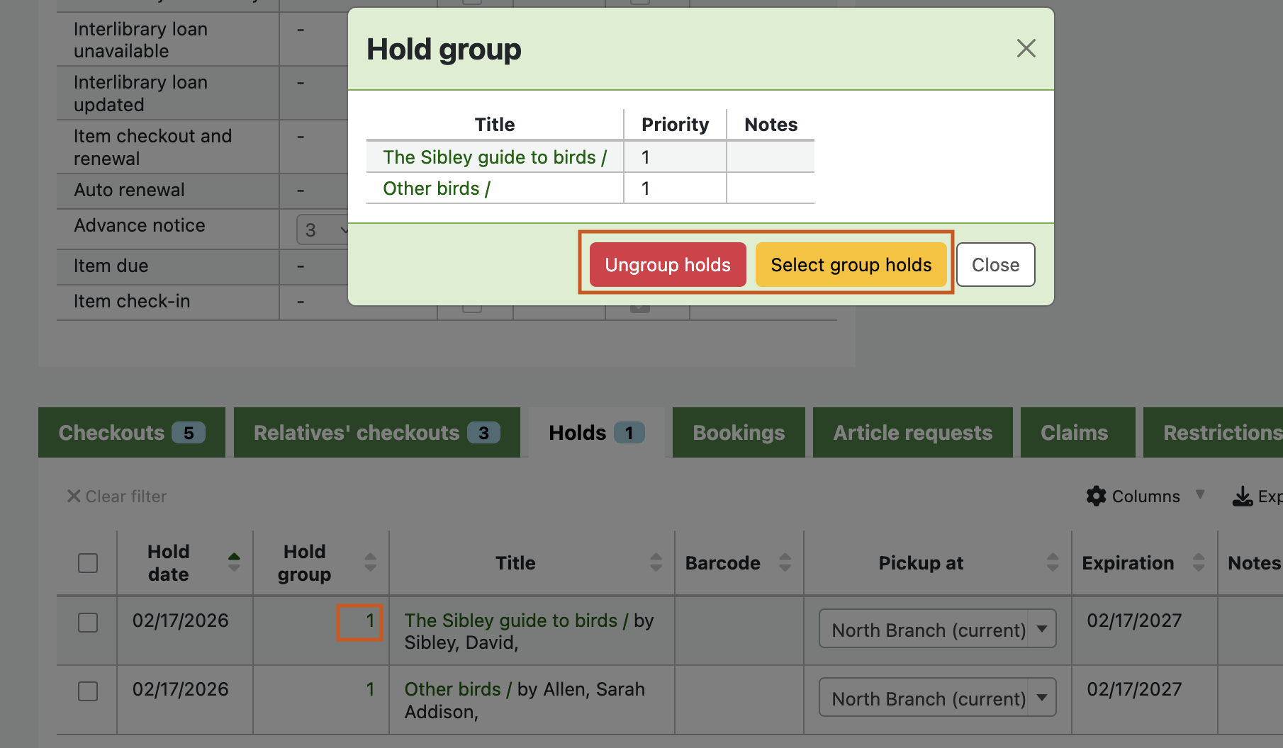Sort by Expiration column arrows

[x=1199, y=562]
